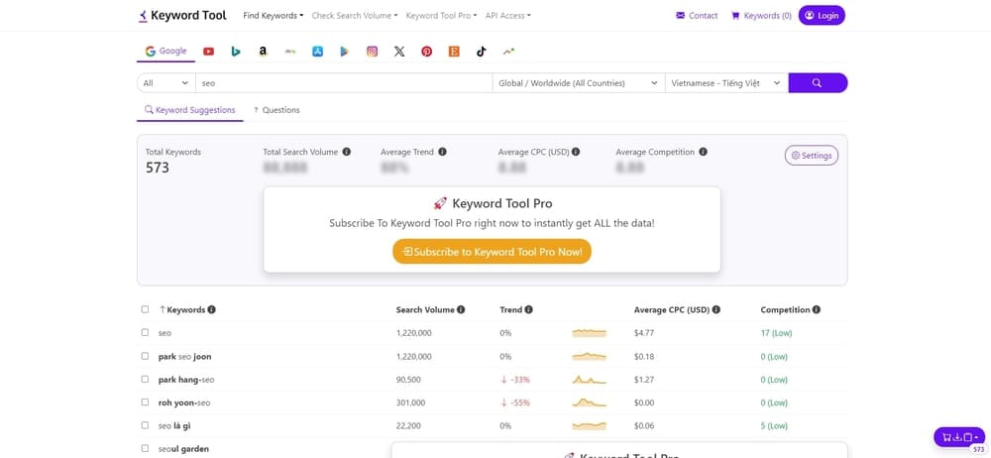Check the box for keyword seo
Screen dimensions: 991x458
click(x=146, y=332)
